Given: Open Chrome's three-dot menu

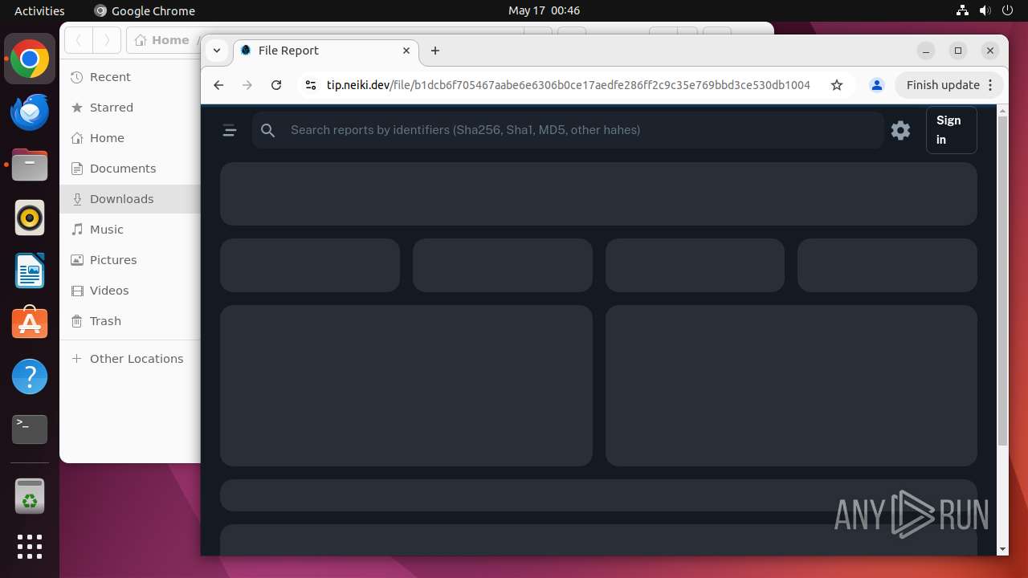Looking at the screenshot, I should 991,85.
